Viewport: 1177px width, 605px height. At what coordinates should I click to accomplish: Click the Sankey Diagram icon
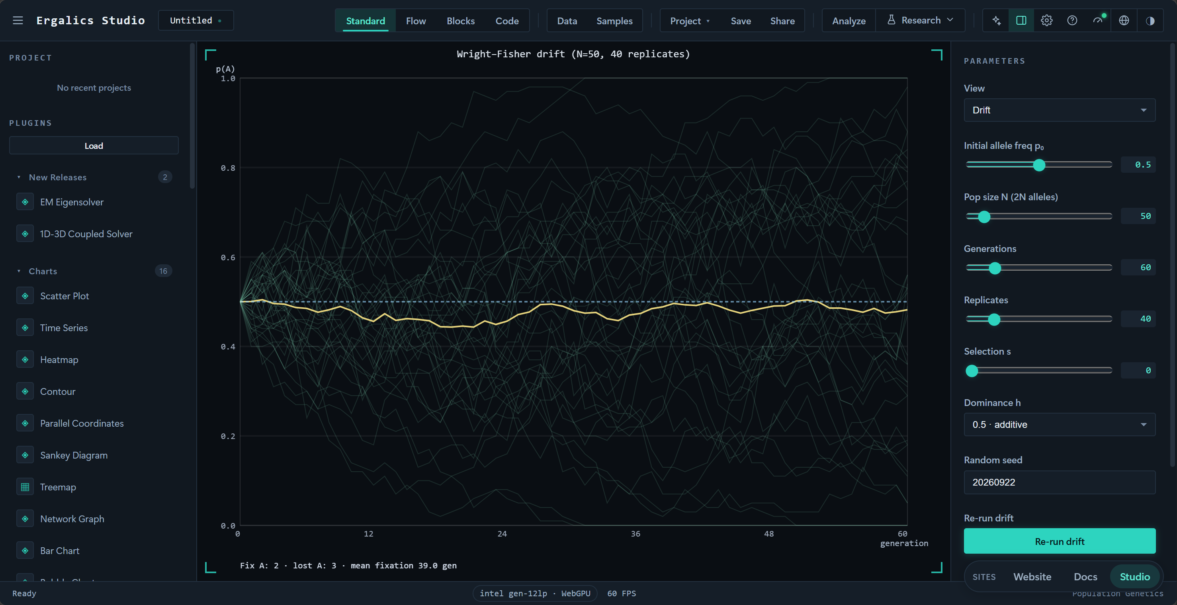click(25, 455)
